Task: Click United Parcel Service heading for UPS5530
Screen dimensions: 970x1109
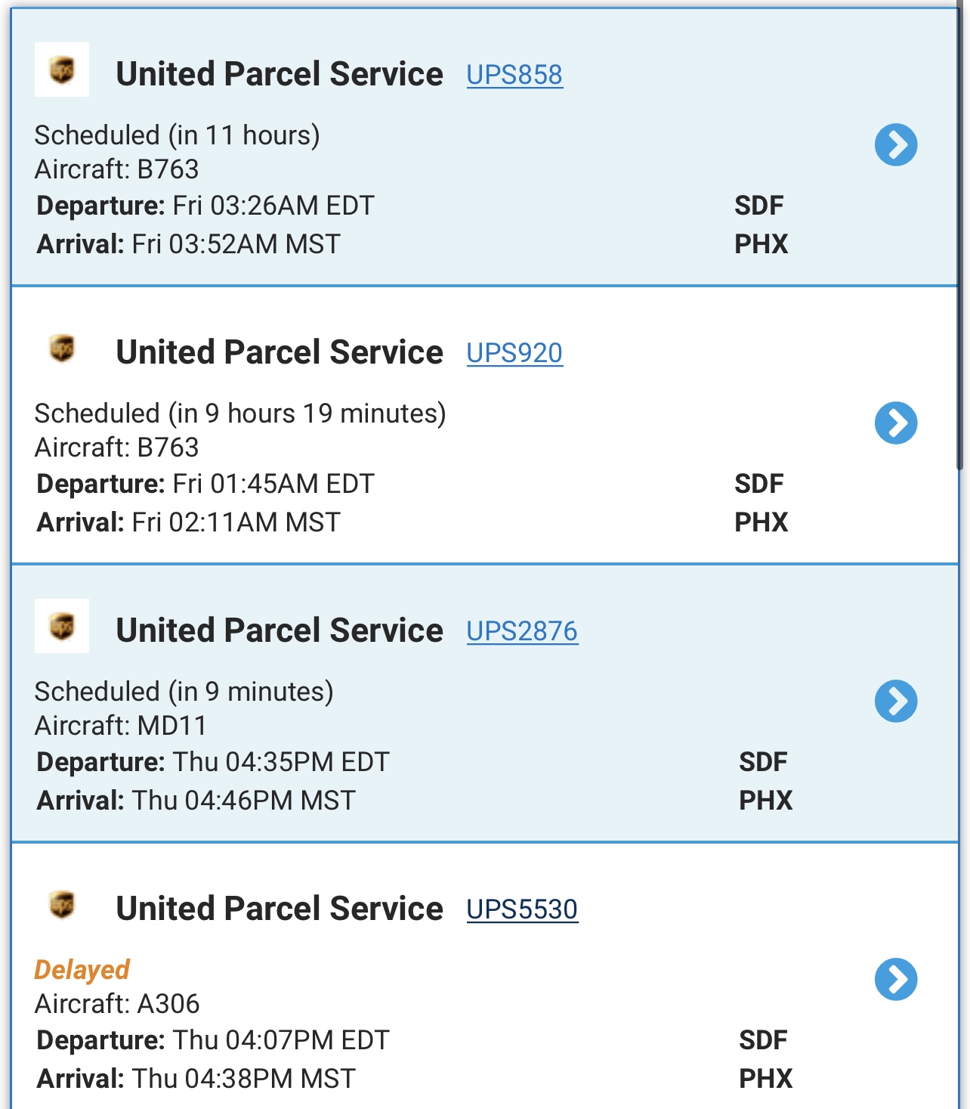Action: 280,909
